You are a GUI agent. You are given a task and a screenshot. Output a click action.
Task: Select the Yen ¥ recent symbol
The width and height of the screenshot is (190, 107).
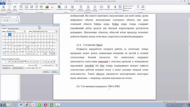[x=16, y=62]
